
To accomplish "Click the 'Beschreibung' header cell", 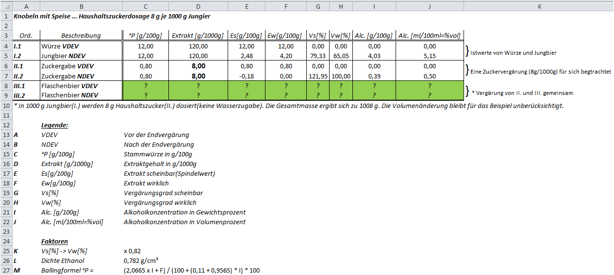I will point(81,36).
